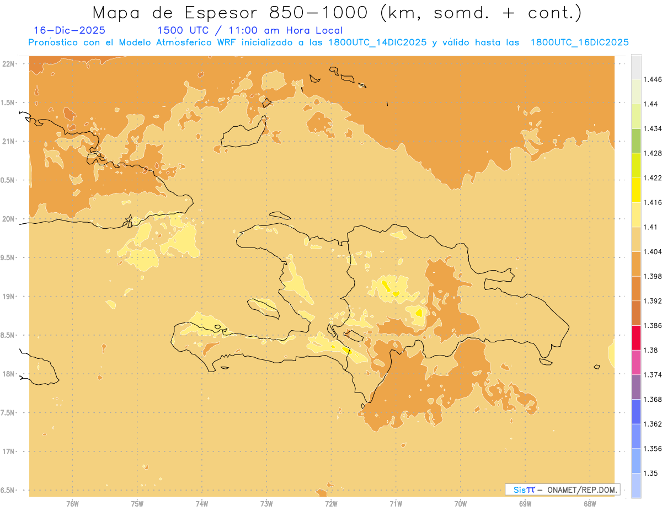Click the latitude label "17N"
Screen dimensions: 662x511
coord(8,451)
